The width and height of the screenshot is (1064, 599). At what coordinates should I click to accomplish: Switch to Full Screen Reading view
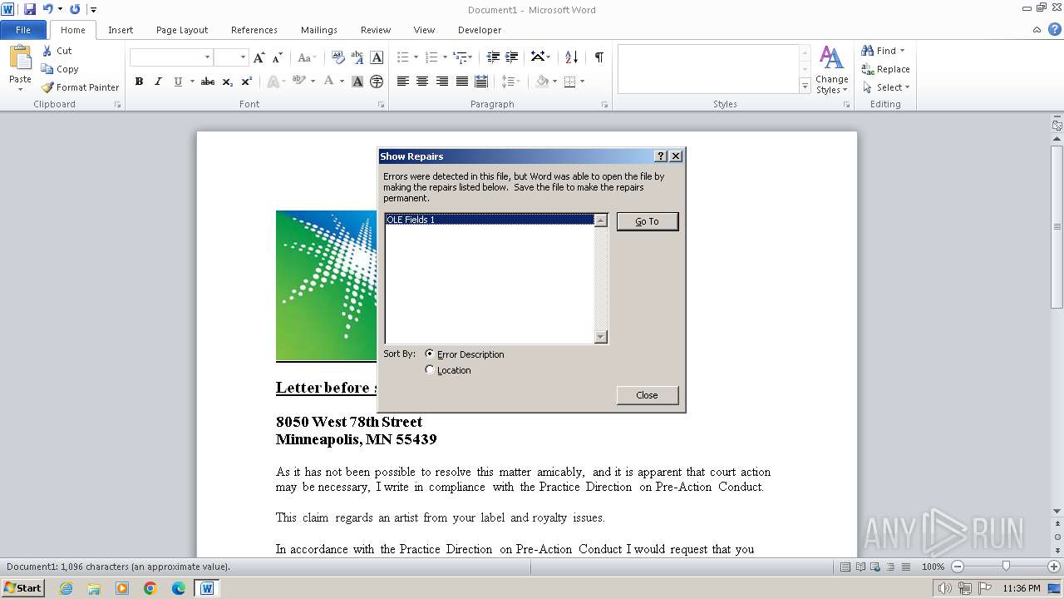860,567
